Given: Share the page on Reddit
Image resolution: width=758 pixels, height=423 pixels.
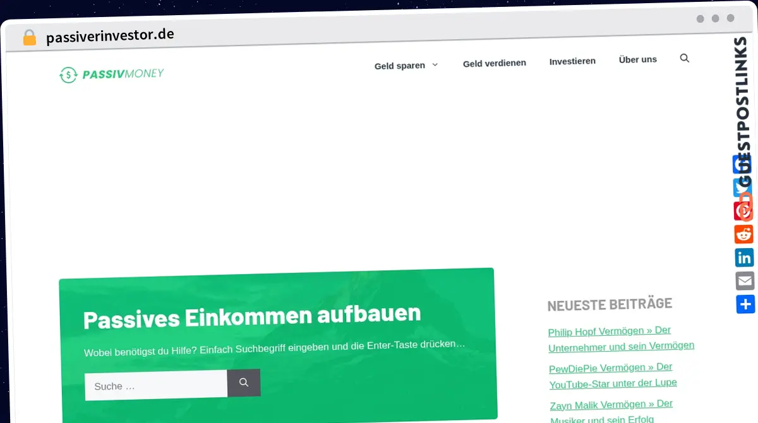Looking at the screenshot, I should point(744,234).
